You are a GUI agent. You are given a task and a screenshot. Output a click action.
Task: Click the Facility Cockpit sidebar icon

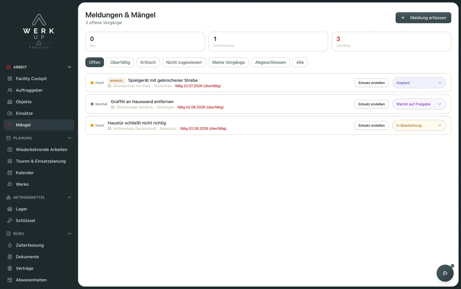(10, 79)
